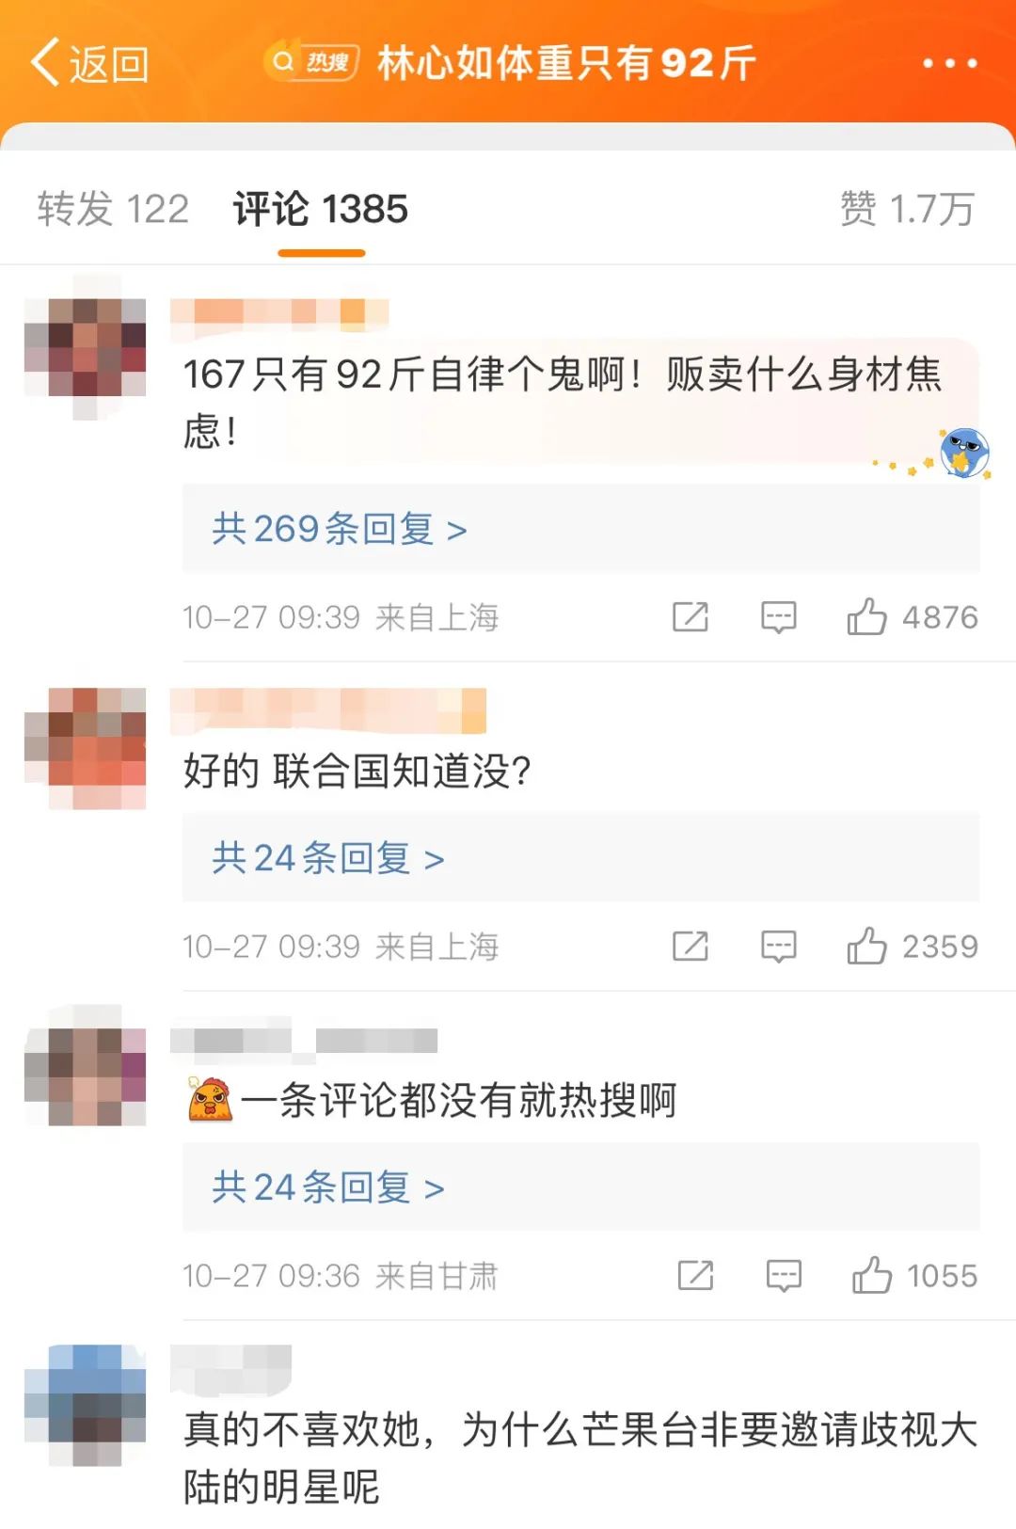Reply to the 联合国知道没 comment
Image resolution: width=1016 pixels, height=1529 pixels.
[x=779, y=947]
